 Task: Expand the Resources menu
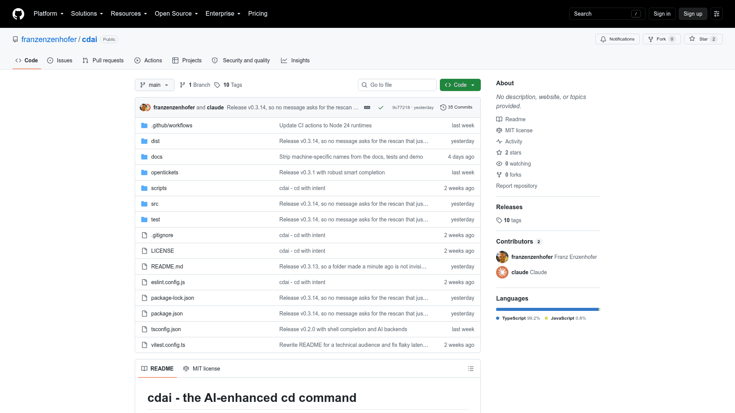point(129,14)
